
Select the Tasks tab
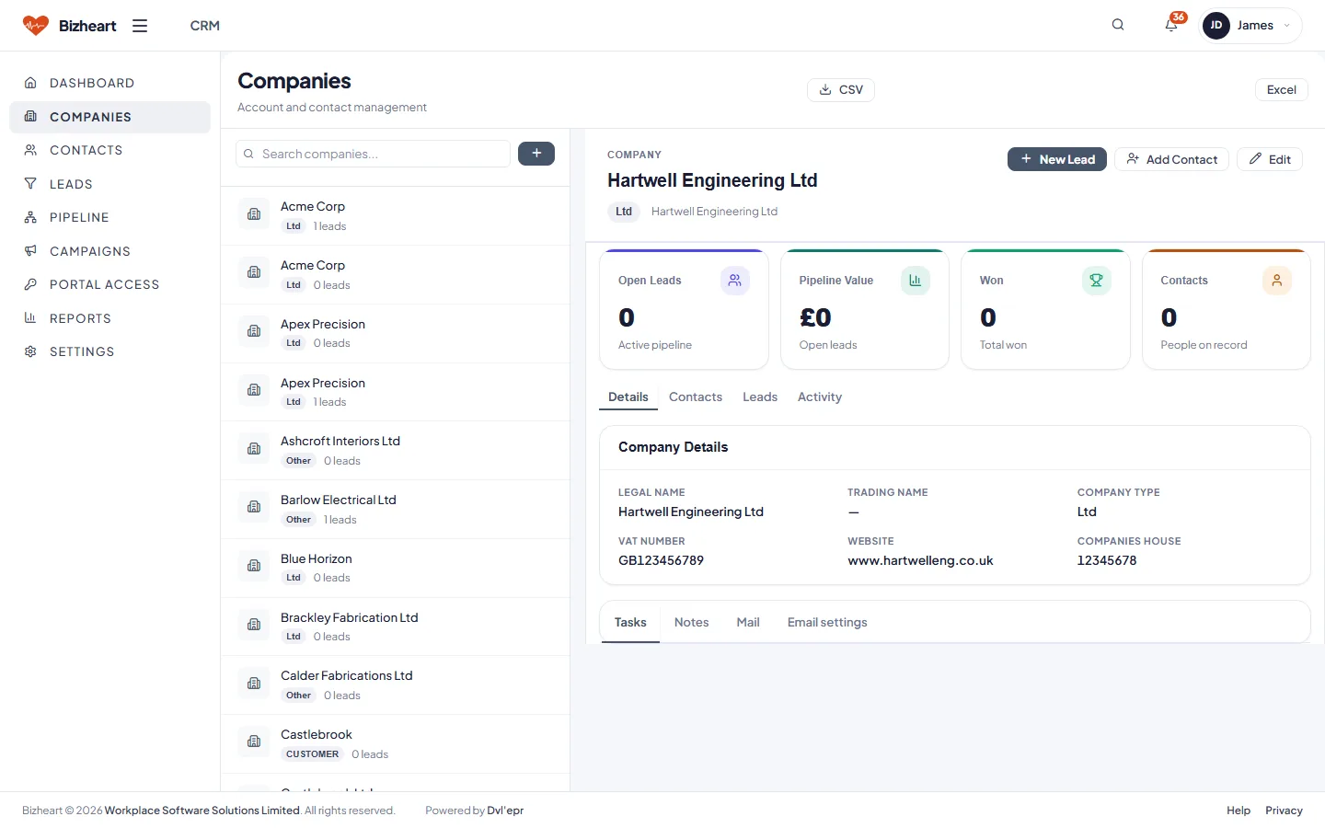[630, 622]
